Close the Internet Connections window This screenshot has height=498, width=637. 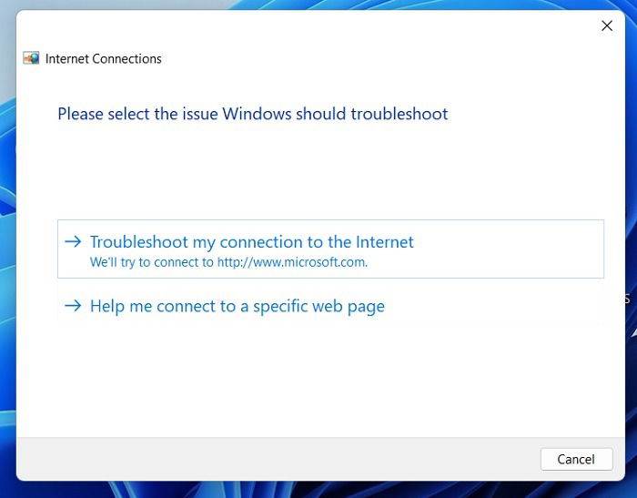pos(607,25)
